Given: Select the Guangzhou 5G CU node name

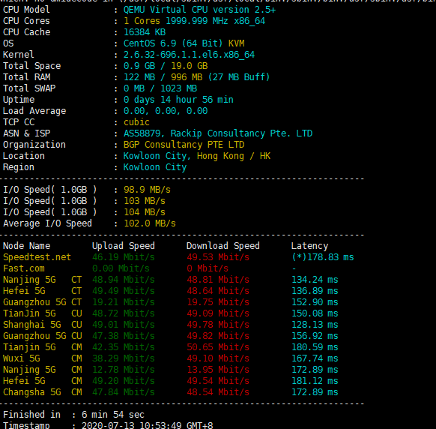Looking at the screenshot, I should [x=42, y=336].
